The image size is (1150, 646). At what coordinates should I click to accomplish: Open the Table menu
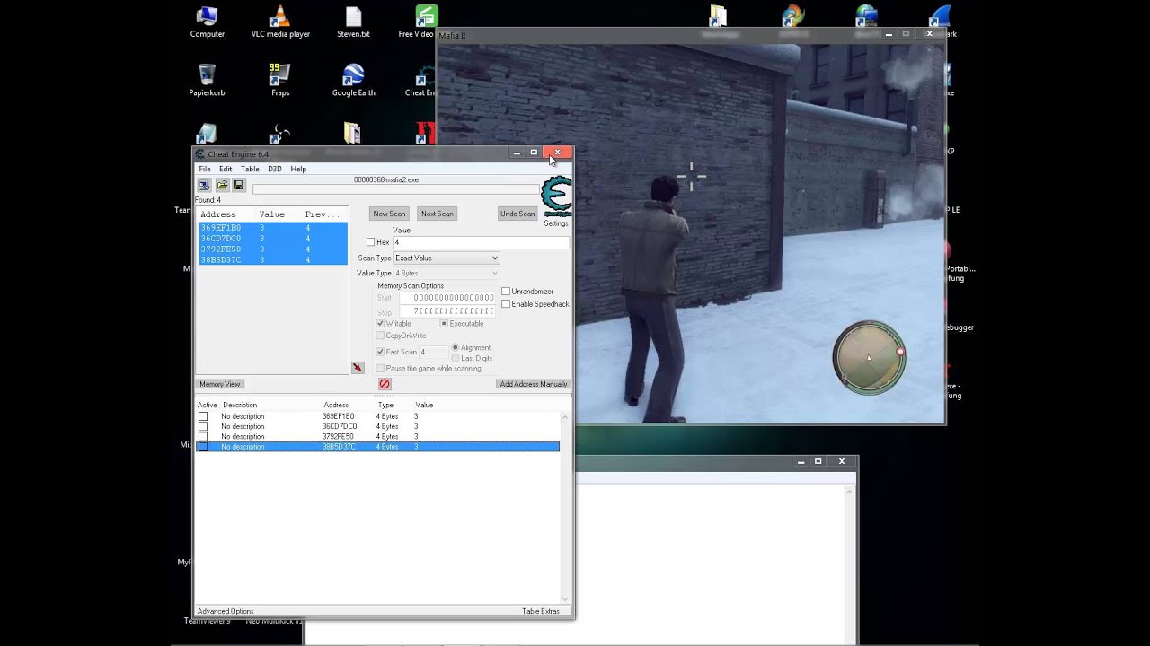point(250,169)
